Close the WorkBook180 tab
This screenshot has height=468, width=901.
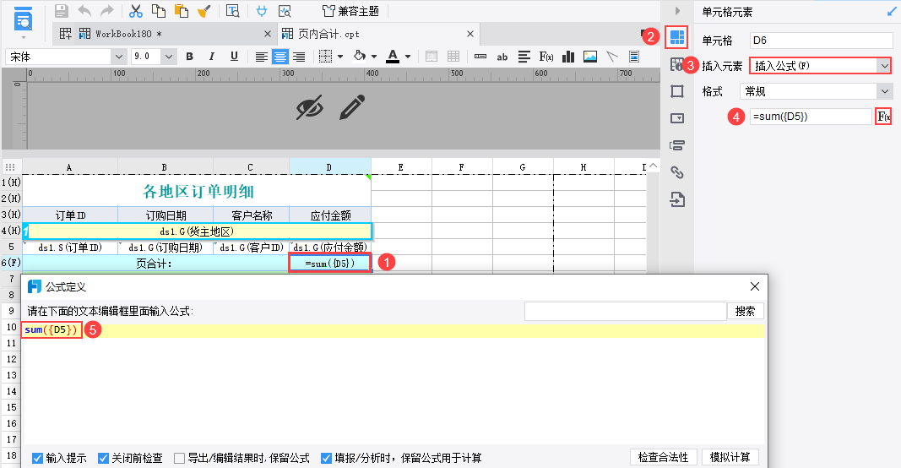pyautogui.click(x=267, y=34)
